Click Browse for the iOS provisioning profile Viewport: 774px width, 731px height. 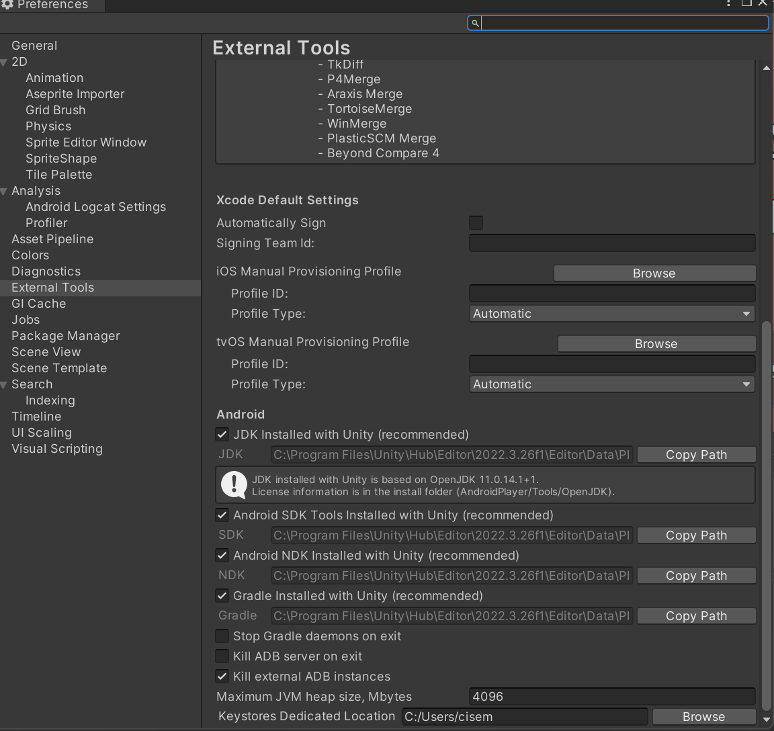tap(654, 273)
